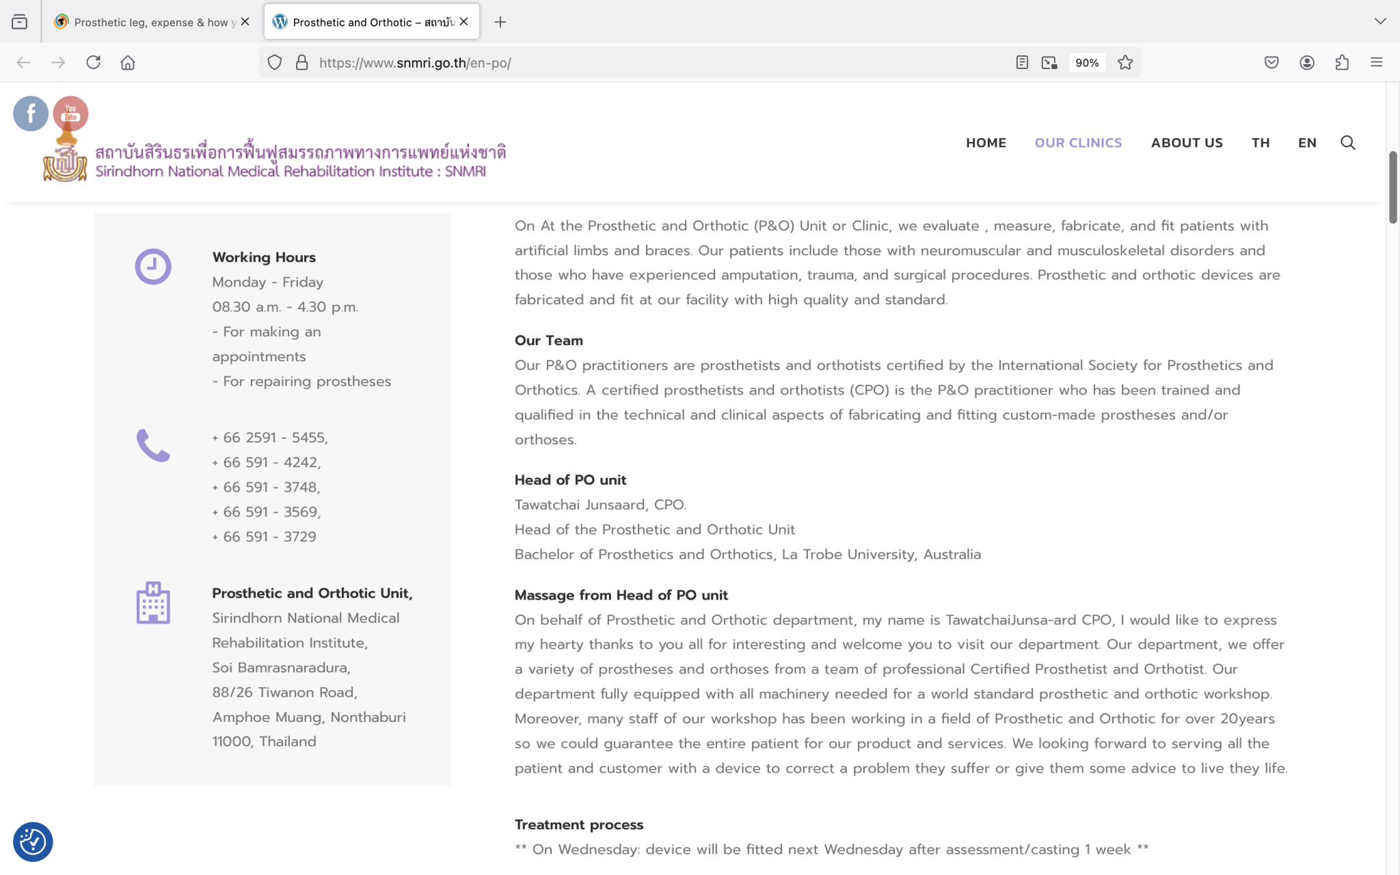Switch language to TH
The image size is (1400, 875).
tap(1261, 143)
